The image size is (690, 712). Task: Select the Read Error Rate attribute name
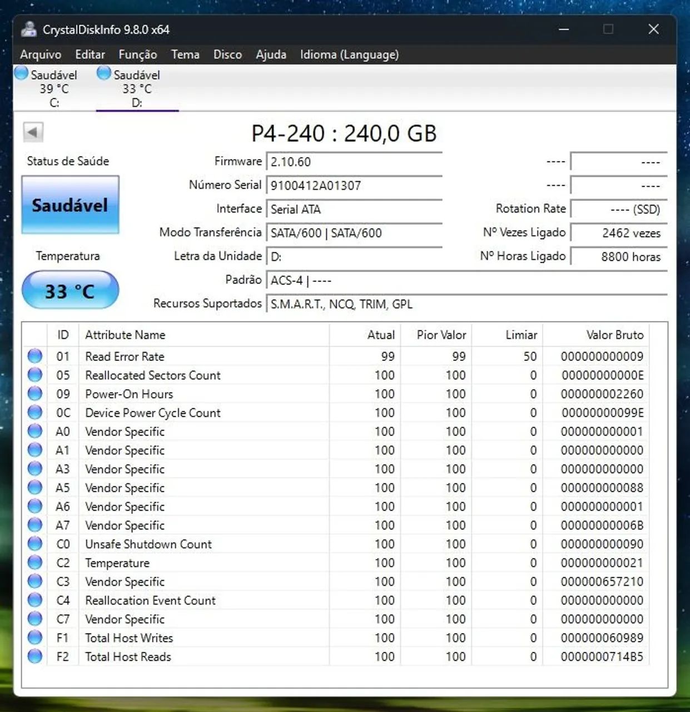point(125,357)
